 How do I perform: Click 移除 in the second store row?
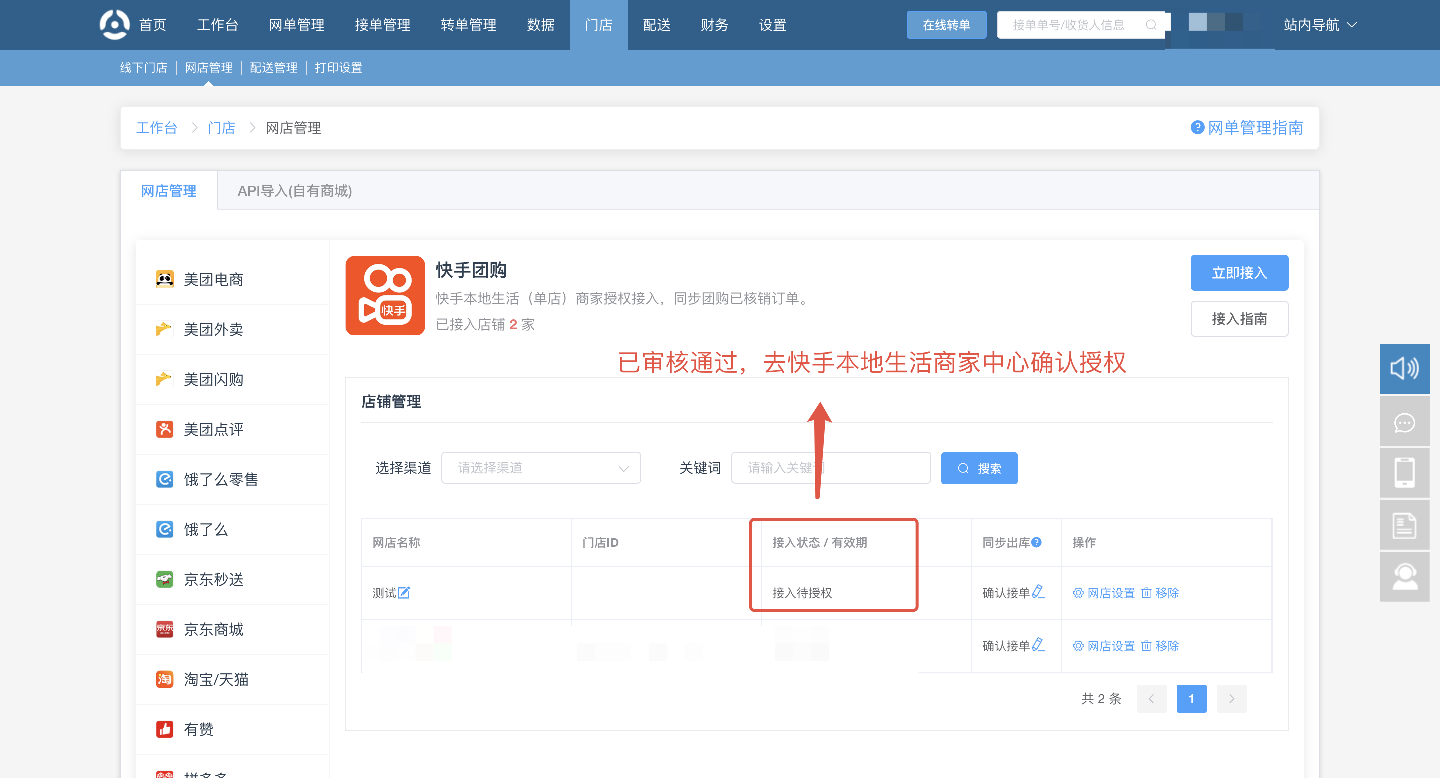1160,645
